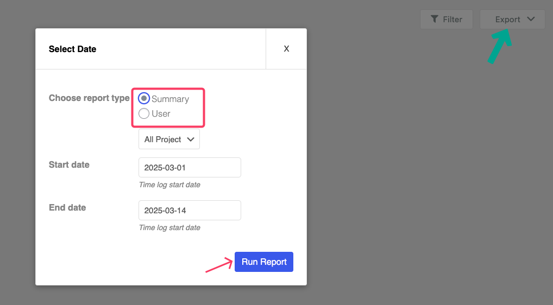
Task: Click the Start date label
Action: [69, 164]
